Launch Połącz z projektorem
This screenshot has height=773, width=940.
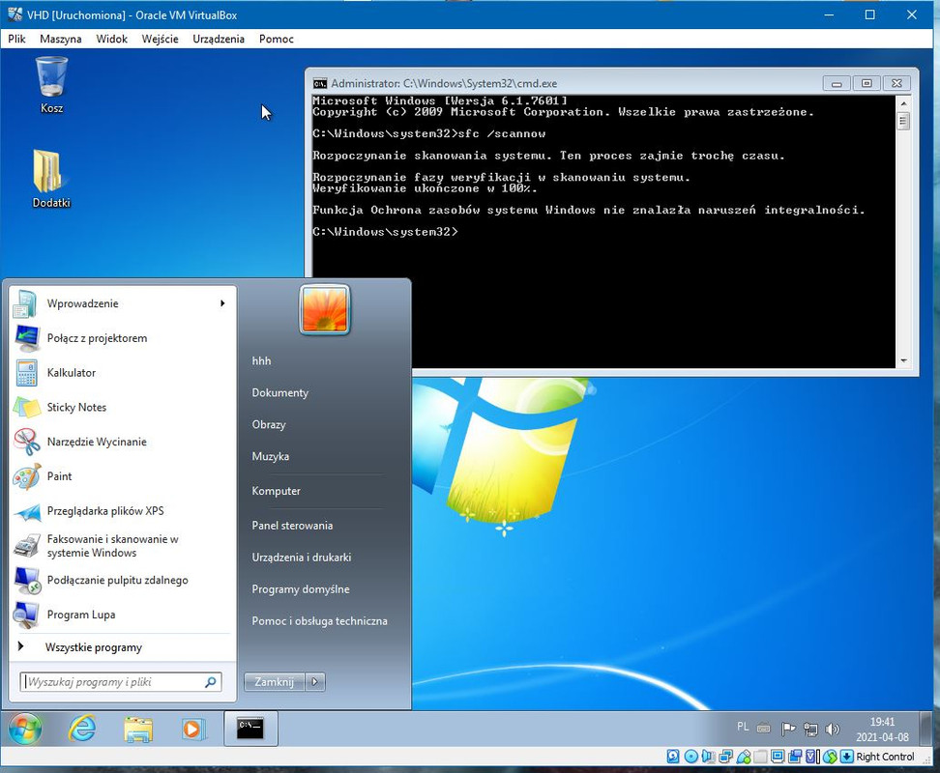[x=120, y=338]
